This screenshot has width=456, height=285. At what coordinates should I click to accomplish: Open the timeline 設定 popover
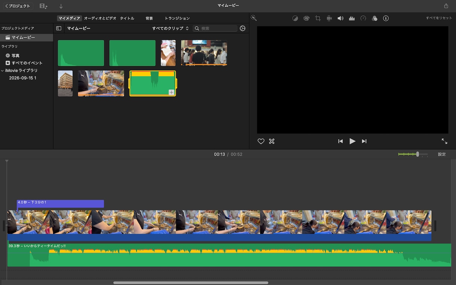pos(442,154)
